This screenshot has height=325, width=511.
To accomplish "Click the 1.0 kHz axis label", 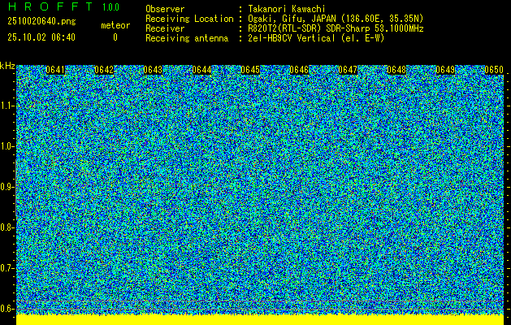I will coord(6,147).
